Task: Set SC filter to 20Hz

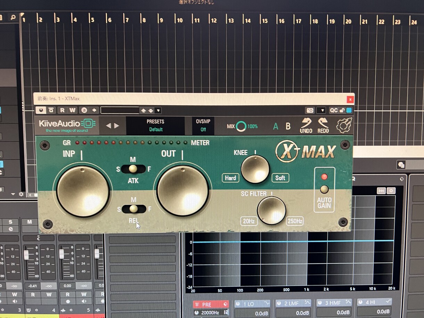Action: coord(249,221)
